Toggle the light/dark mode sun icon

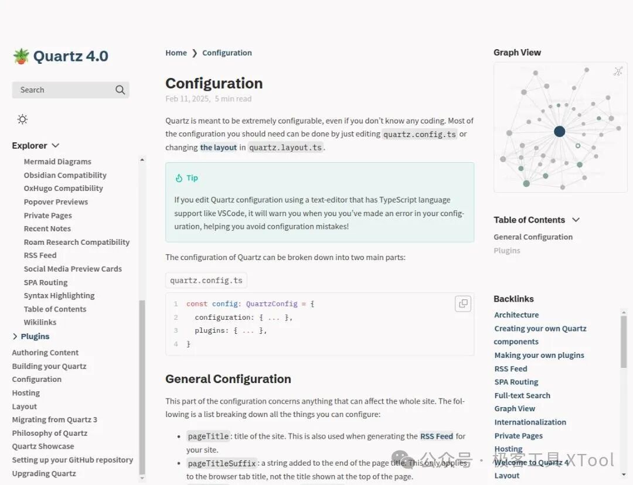[x=23, y=119]
